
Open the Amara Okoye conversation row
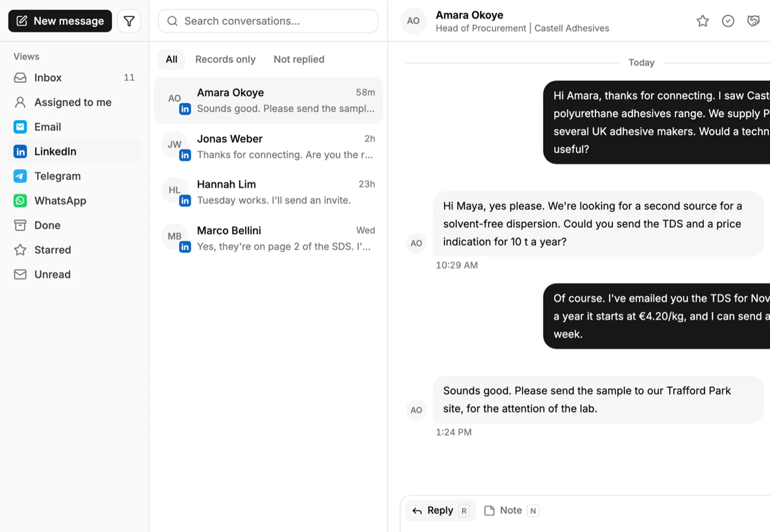(x=268, y=101)
